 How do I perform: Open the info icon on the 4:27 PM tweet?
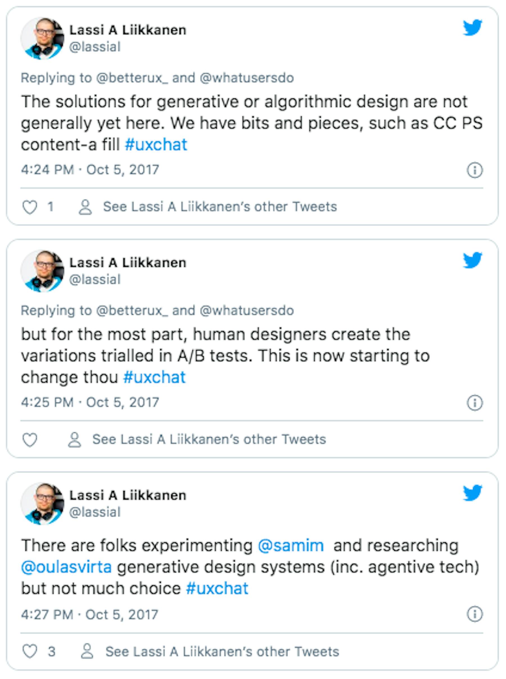475,614
